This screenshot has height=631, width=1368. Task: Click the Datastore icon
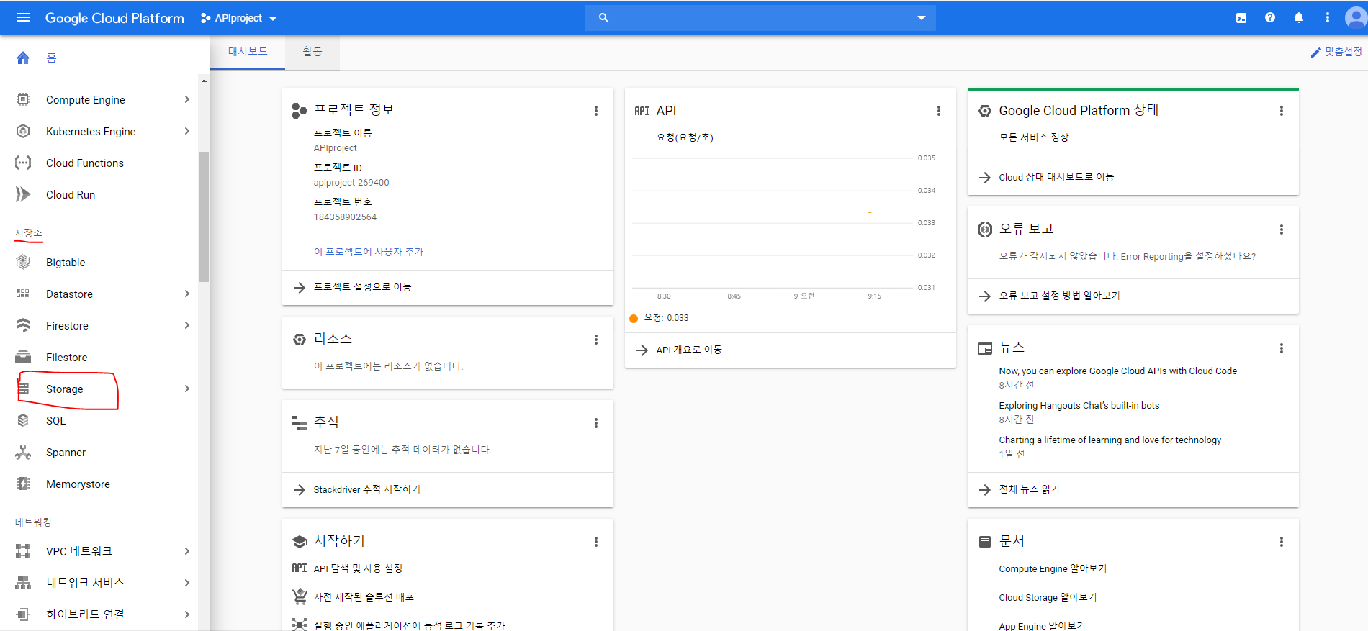pos(23,294)
